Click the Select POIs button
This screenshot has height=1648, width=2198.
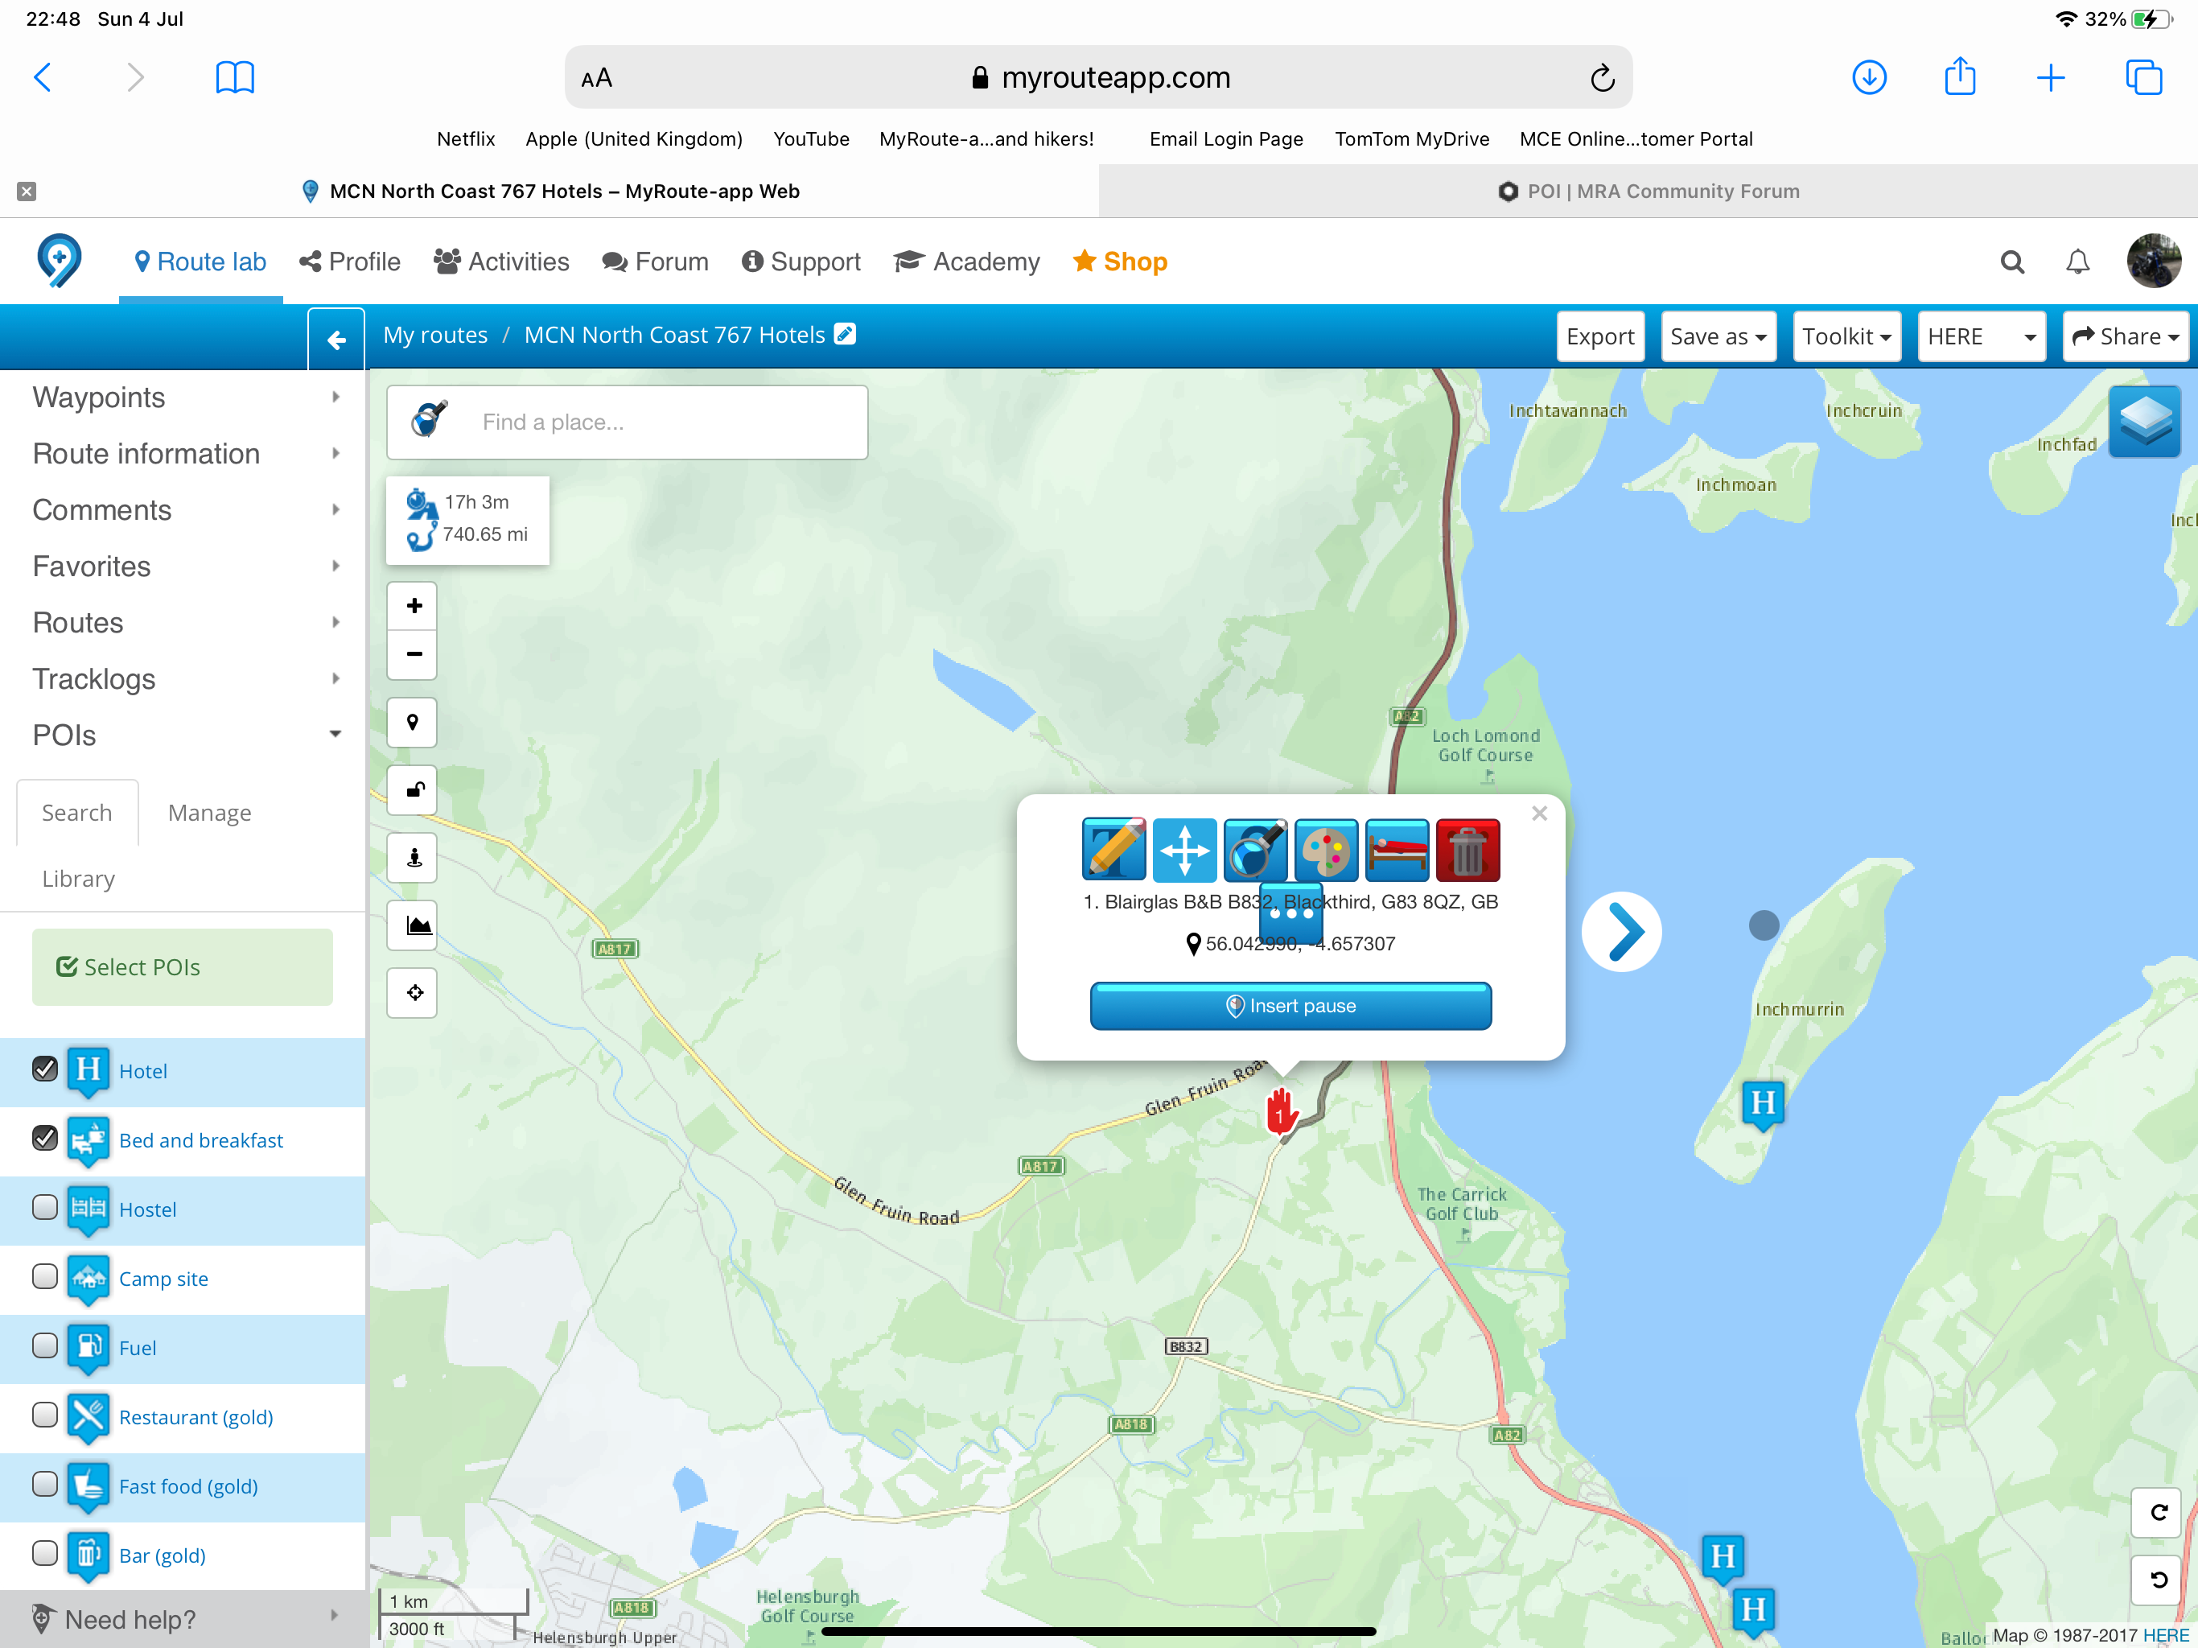(x=183, y=967)
